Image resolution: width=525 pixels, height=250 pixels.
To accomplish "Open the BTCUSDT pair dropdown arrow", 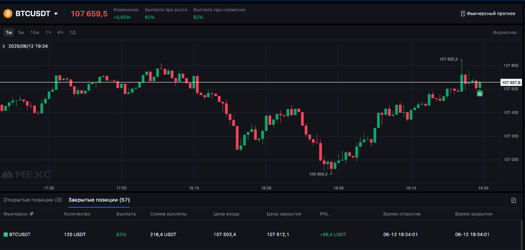I will 56,14.
